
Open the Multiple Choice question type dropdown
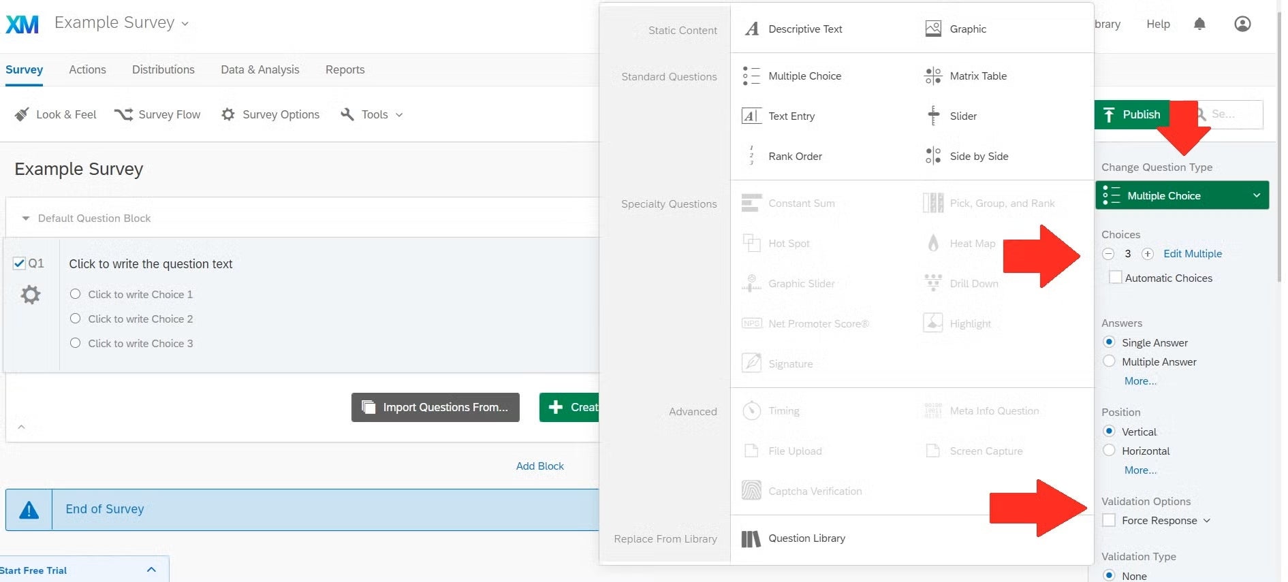click(x=1182, y=195)
